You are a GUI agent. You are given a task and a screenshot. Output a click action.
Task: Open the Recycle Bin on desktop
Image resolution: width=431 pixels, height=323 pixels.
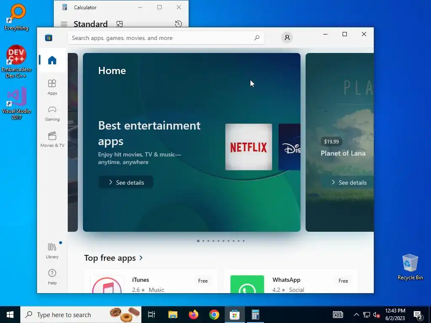[x=410, y=267]
